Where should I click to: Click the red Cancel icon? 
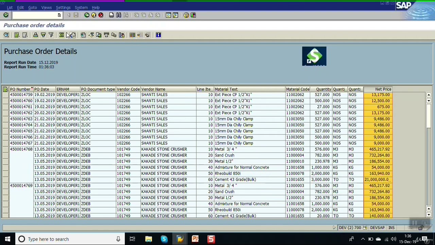[101, 15]
